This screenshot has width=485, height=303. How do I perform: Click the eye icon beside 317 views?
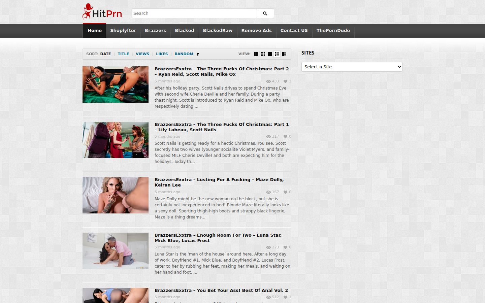tap(268, 137)
